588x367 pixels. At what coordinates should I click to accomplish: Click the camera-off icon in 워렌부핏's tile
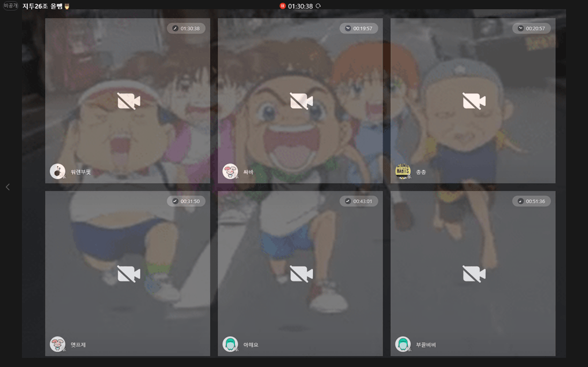[x=129, y=101]
